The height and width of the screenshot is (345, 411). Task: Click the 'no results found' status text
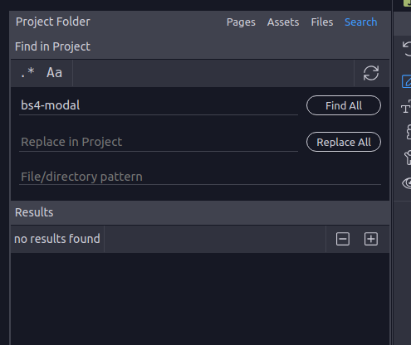click(x=57, y=239)
